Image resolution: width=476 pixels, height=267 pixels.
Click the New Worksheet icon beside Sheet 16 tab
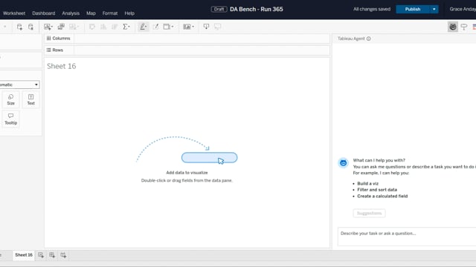pos(41,255)
